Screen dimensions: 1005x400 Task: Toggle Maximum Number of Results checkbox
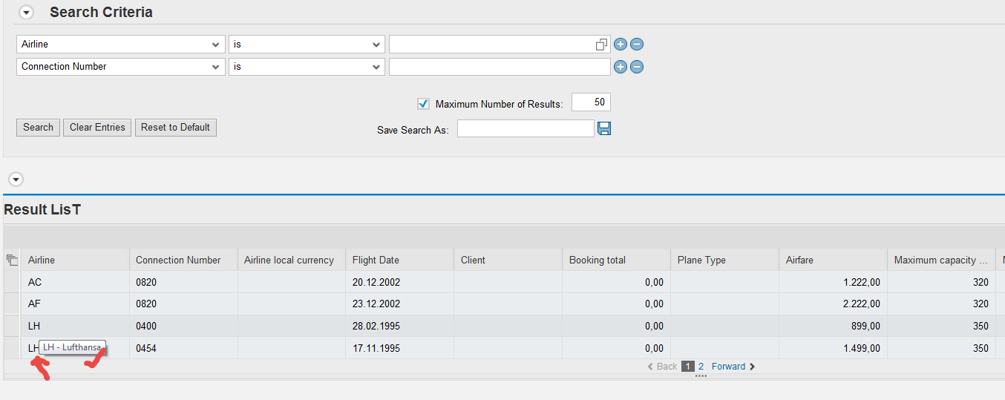(x=424, y=104)
